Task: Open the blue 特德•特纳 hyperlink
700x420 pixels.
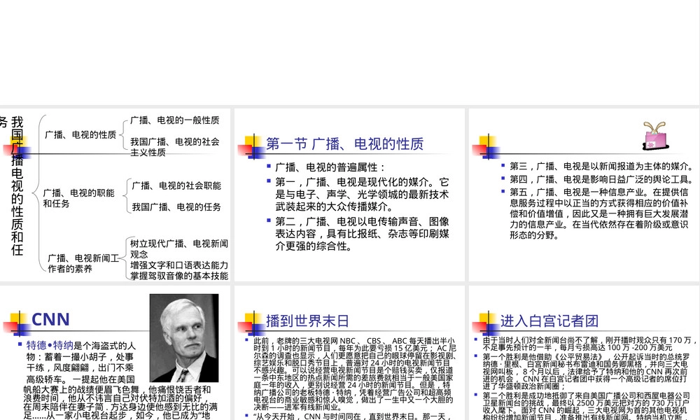Action: click(50, 345)
